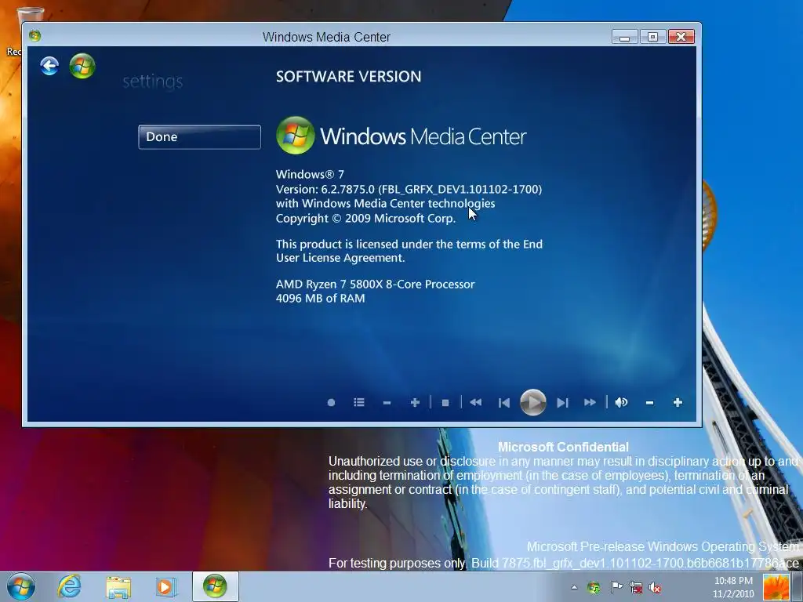Open Action Center flag icon
803x602 pixels.
click(x=616, y=587)
